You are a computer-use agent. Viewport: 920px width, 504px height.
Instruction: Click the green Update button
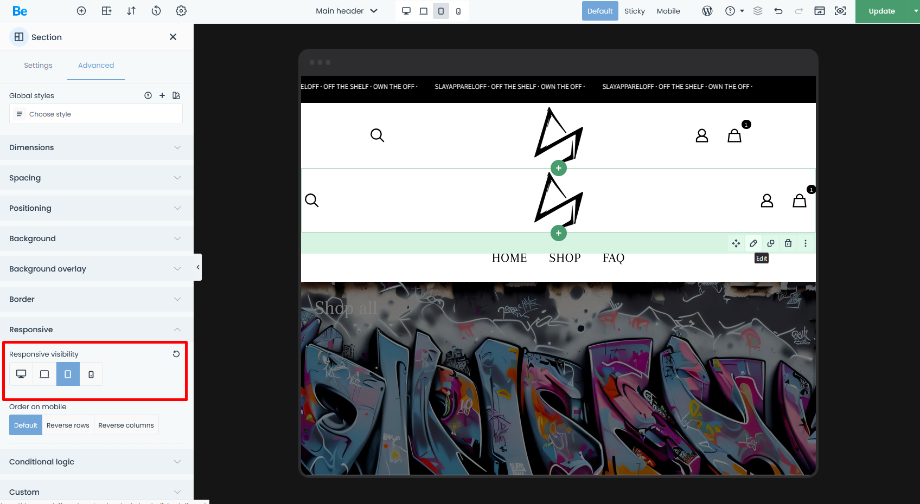click(x=881, y=11)
